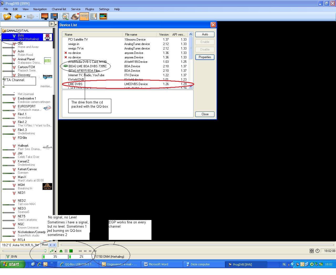
Task: Click the full-screen monitor toolbar icon
Action: click(45, 16)
